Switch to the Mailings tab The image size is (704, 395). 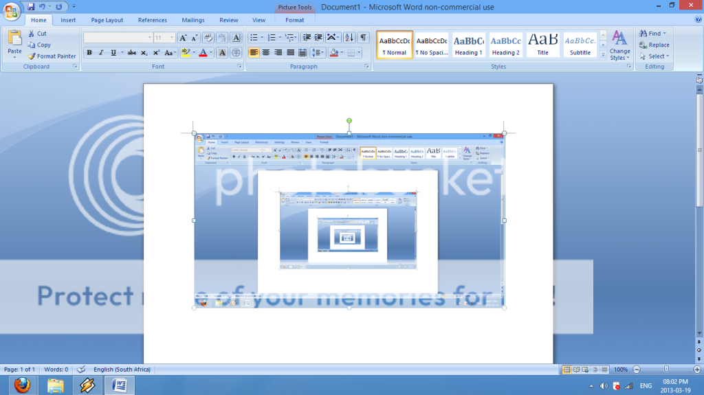(193, 20)
